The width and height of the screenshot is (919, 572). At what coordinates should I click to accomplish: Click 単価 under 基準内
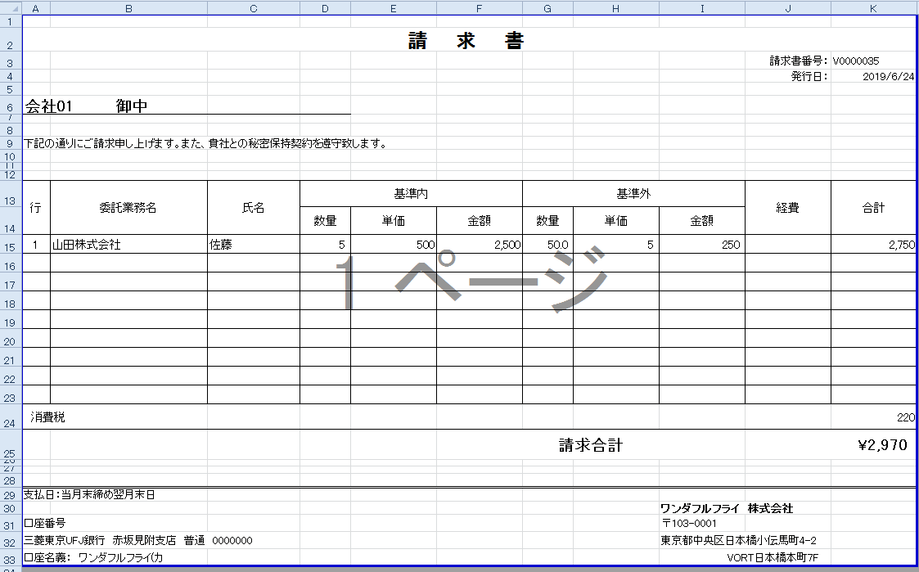[x=394, y=221]
